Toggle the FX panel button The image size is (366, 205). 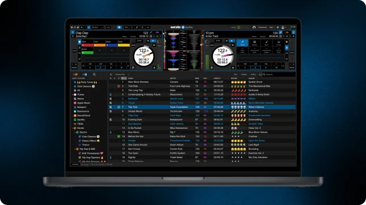point(131,27)
